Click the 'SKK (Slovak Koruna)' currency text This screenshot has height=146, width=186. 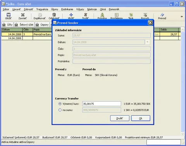click(106, 75)
